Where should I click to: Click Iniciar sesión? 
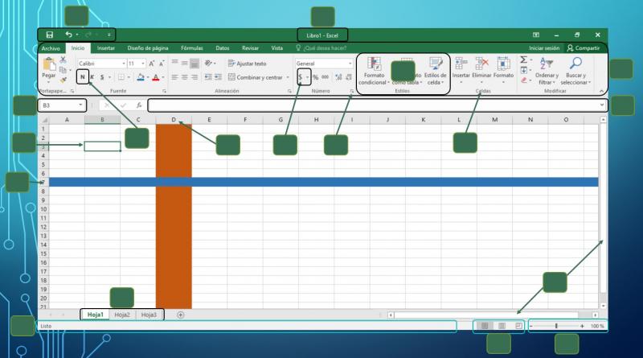544,48
